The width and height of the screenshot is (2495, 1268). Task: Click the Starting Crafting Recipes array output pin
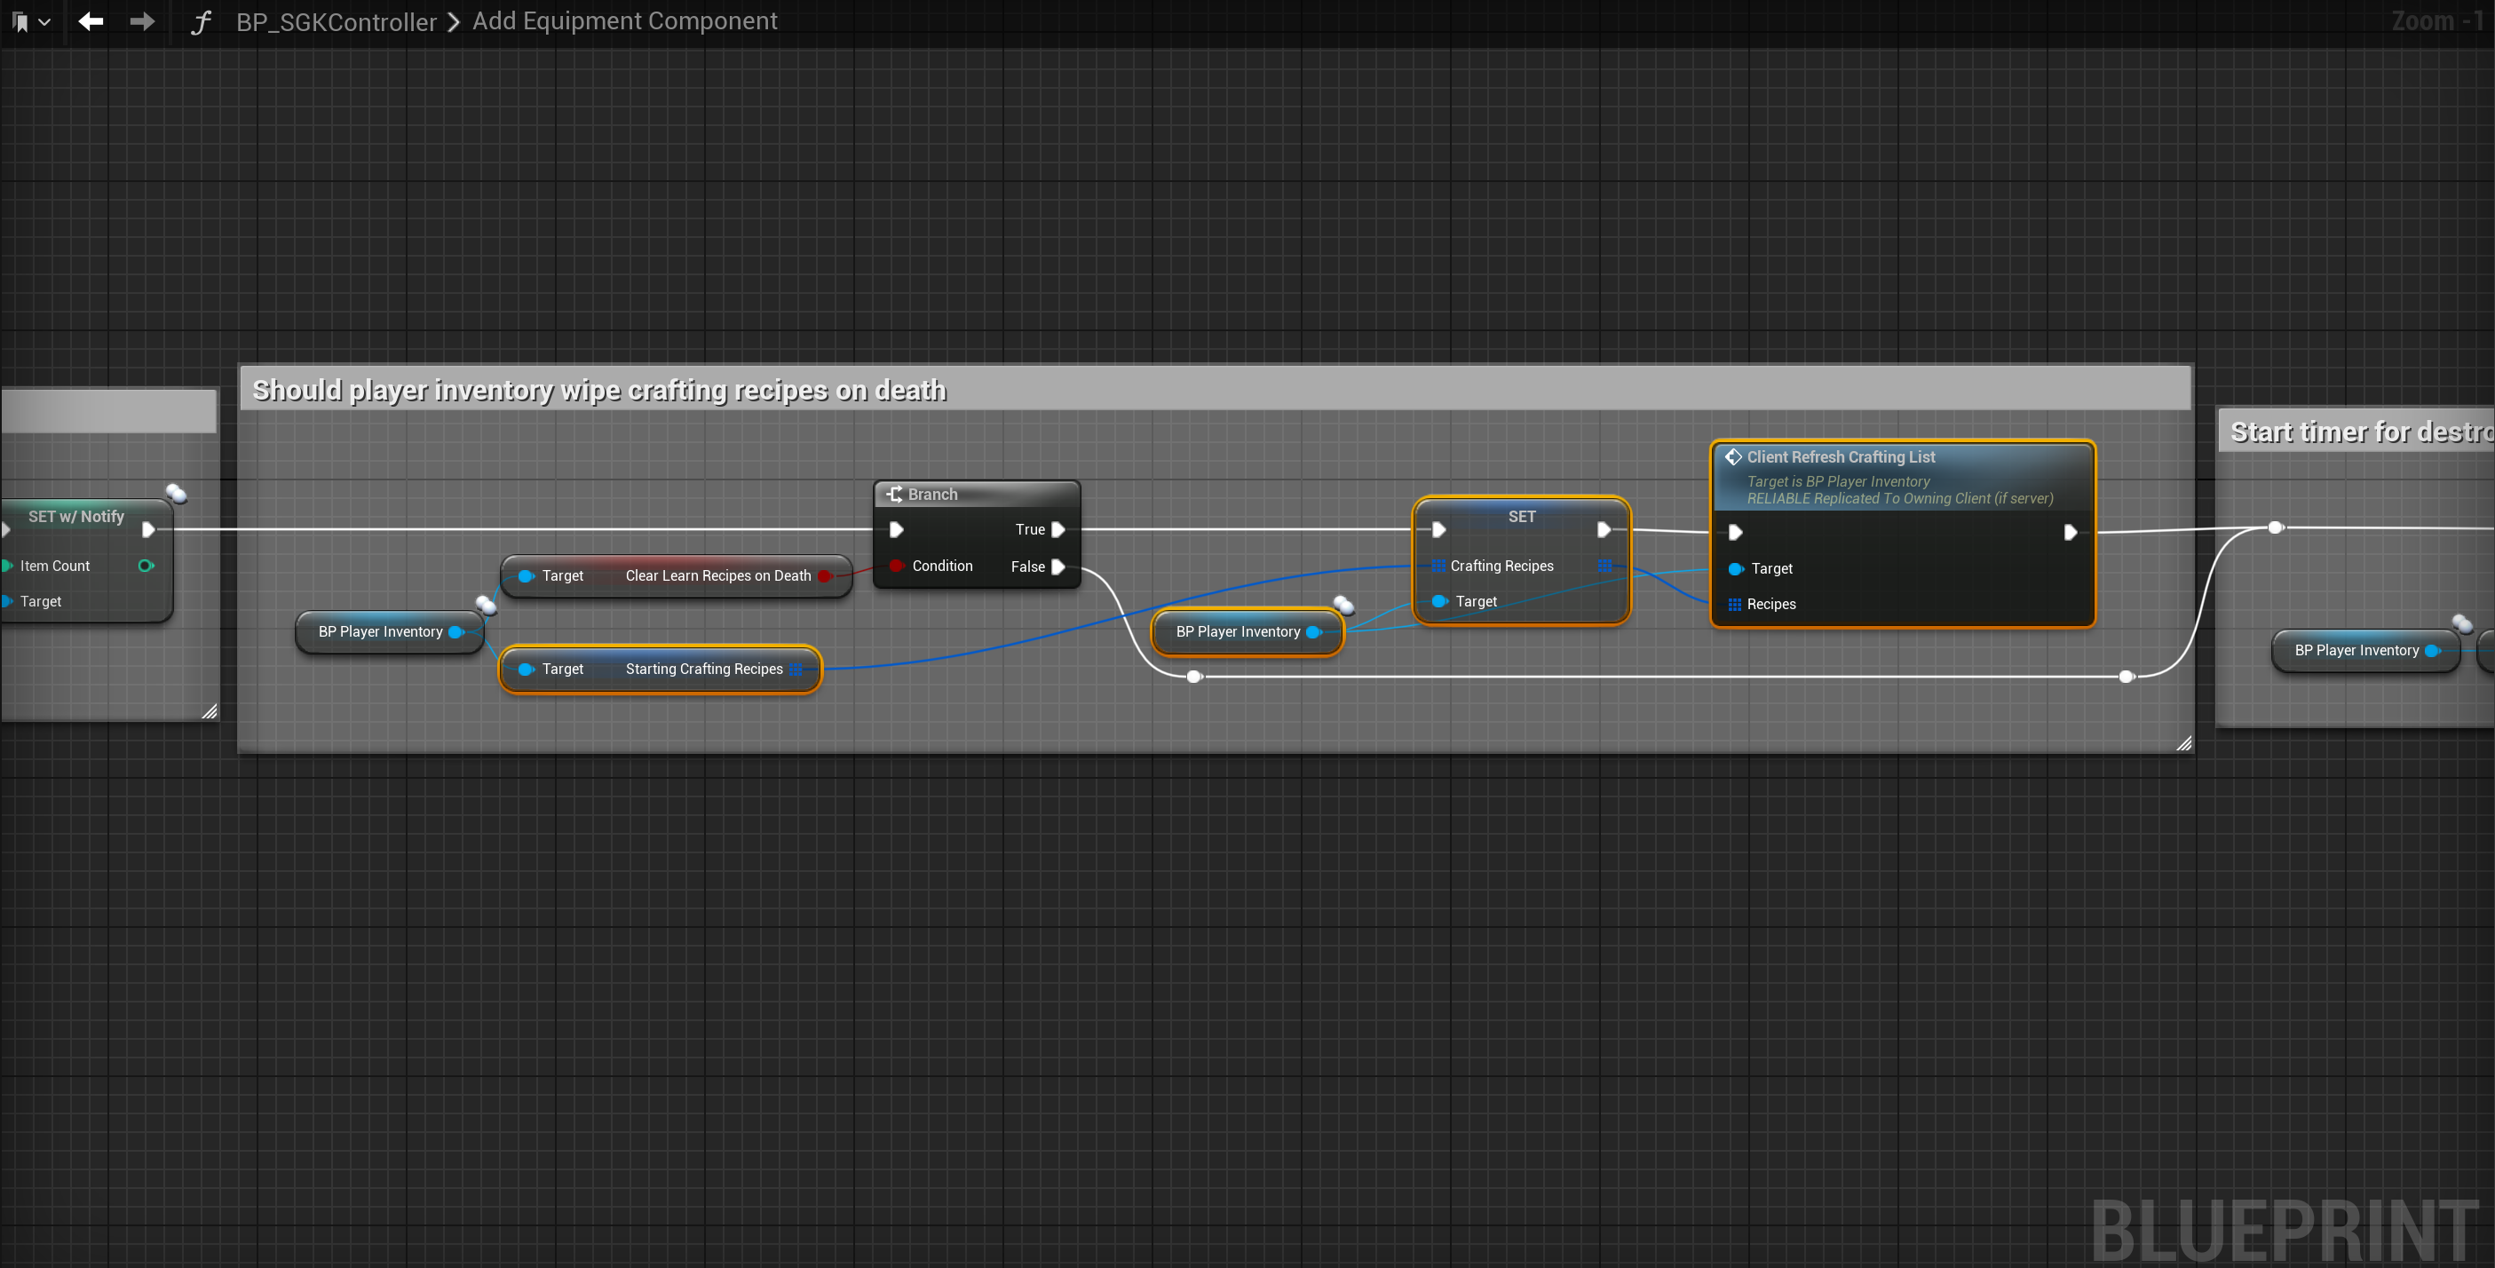coord(796,670)
